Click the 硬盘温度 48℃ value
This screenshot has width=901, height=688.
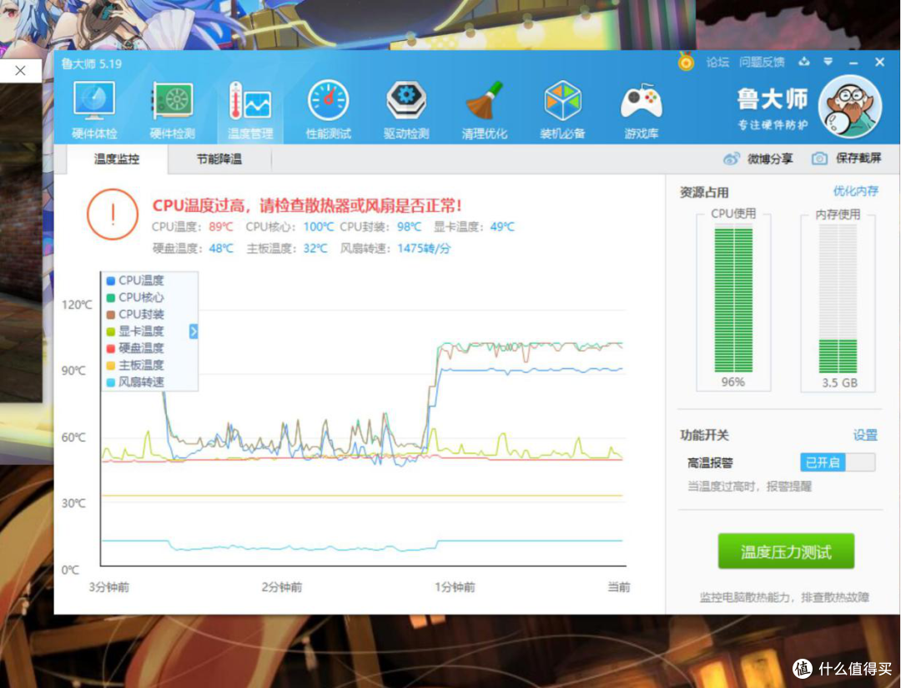tap(221, 249)
